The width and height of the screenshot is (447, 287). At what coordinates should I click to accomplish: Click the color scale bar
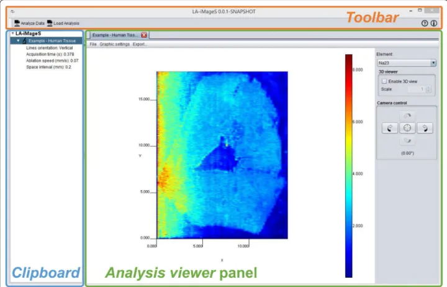click(349, 166)
